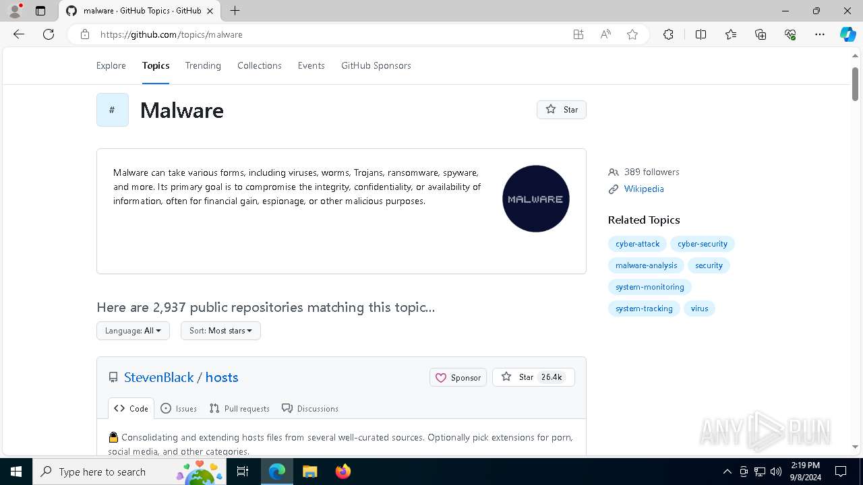This screenshot has height=485, width=863.
Task: Expand the Sort: Most stars dropdown
Action: 220,331
